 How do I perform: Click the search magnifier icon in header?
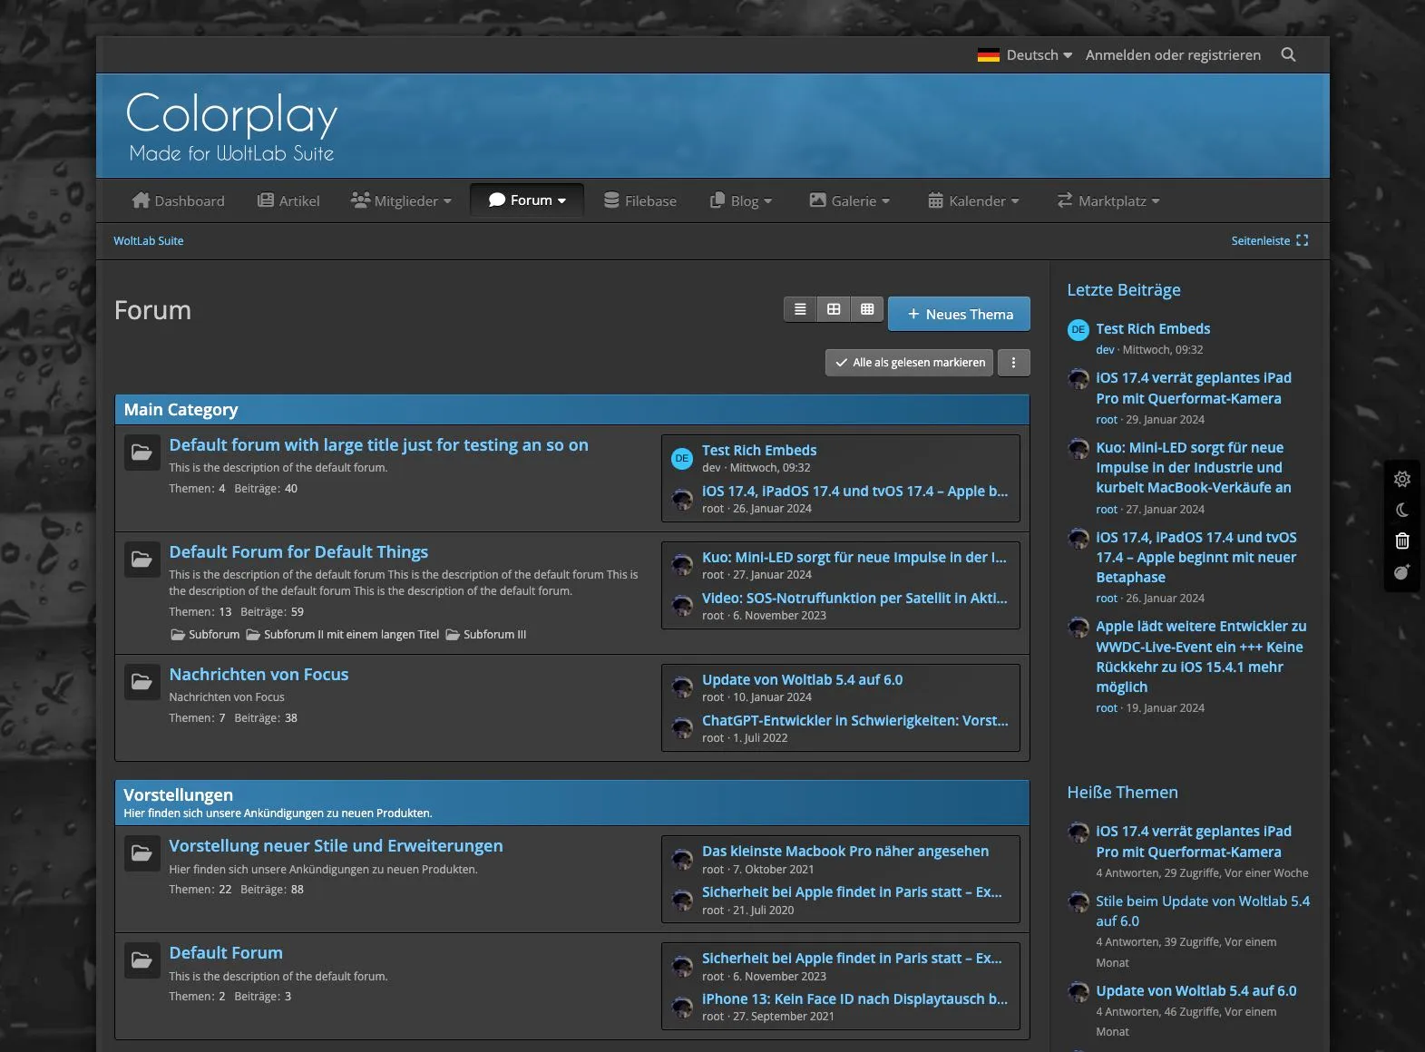coord(1288,55)
